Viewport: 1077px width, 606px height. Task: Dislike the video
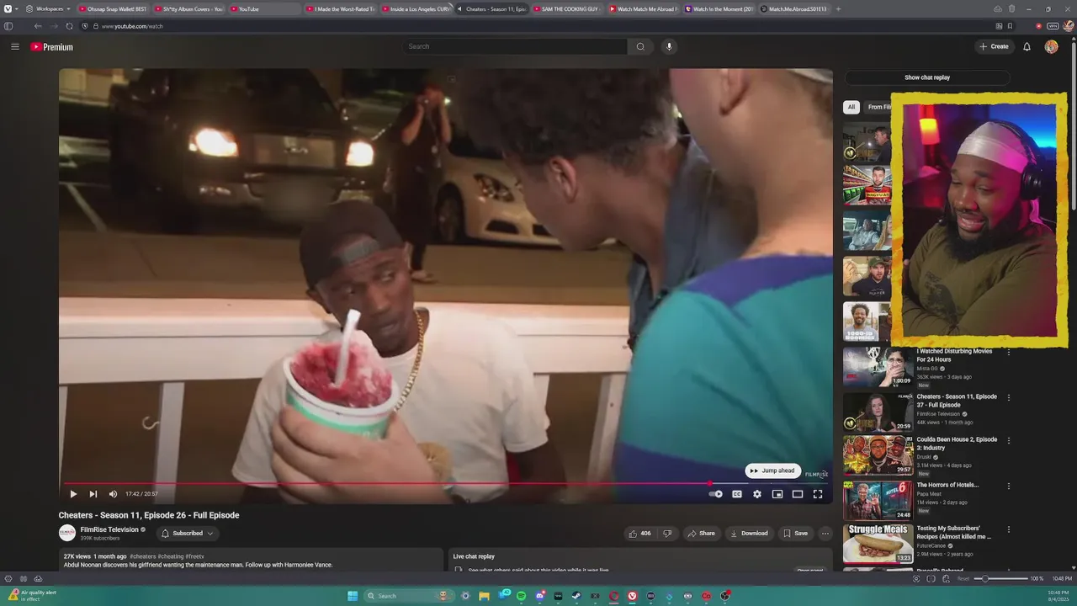click(x=667, y=533)
